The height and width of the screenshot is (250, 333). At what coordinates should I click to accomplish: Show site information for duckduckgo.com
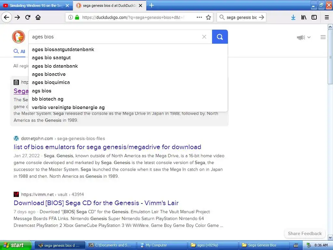[71, 17]
